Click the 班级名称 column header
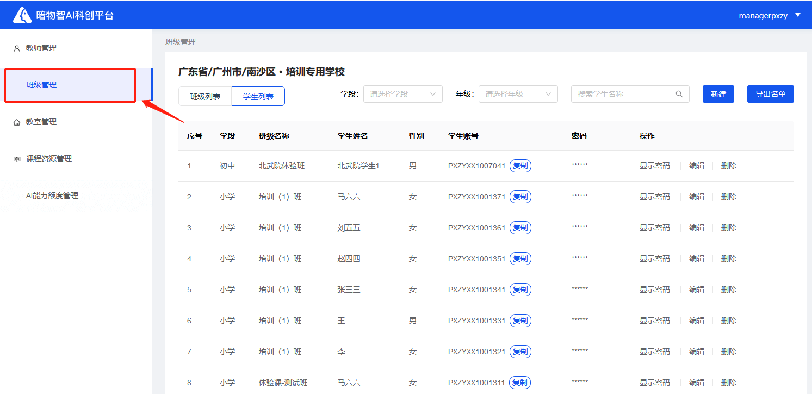The image size is (812, 394). click(x=274, y=136)
